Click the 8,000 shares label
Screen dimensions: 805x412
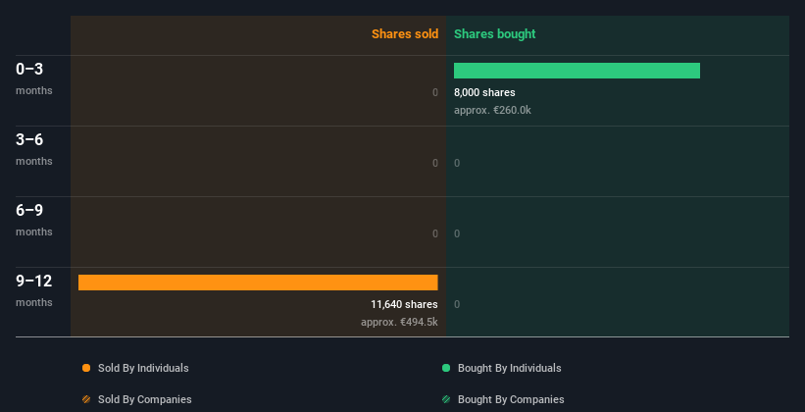point(484,92)
